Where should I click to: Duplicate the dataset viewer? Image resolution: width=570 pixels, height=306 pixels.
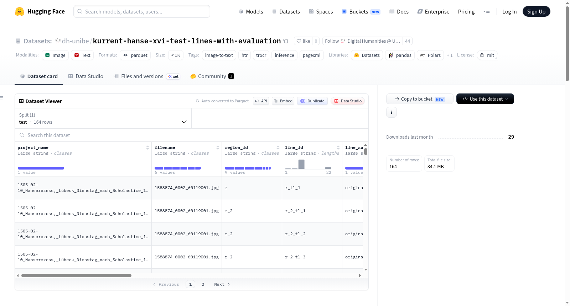pos(312,101)
